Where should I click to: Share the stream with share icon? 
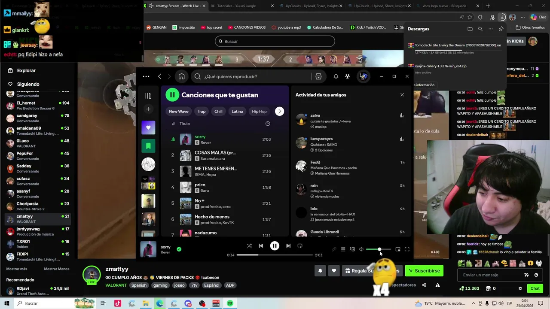pos(424,285)
